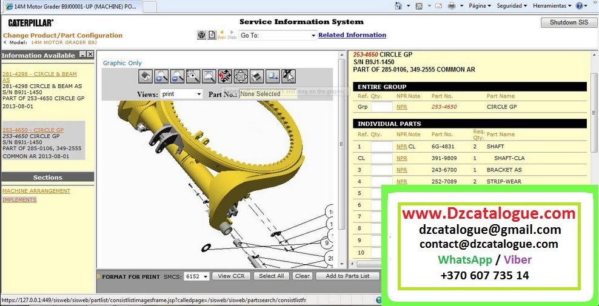Viewport: 599px width, 306px height.
Task: Open the Home icon dropdown arrow
Action: pyautogui.click(x=409, y=5)
